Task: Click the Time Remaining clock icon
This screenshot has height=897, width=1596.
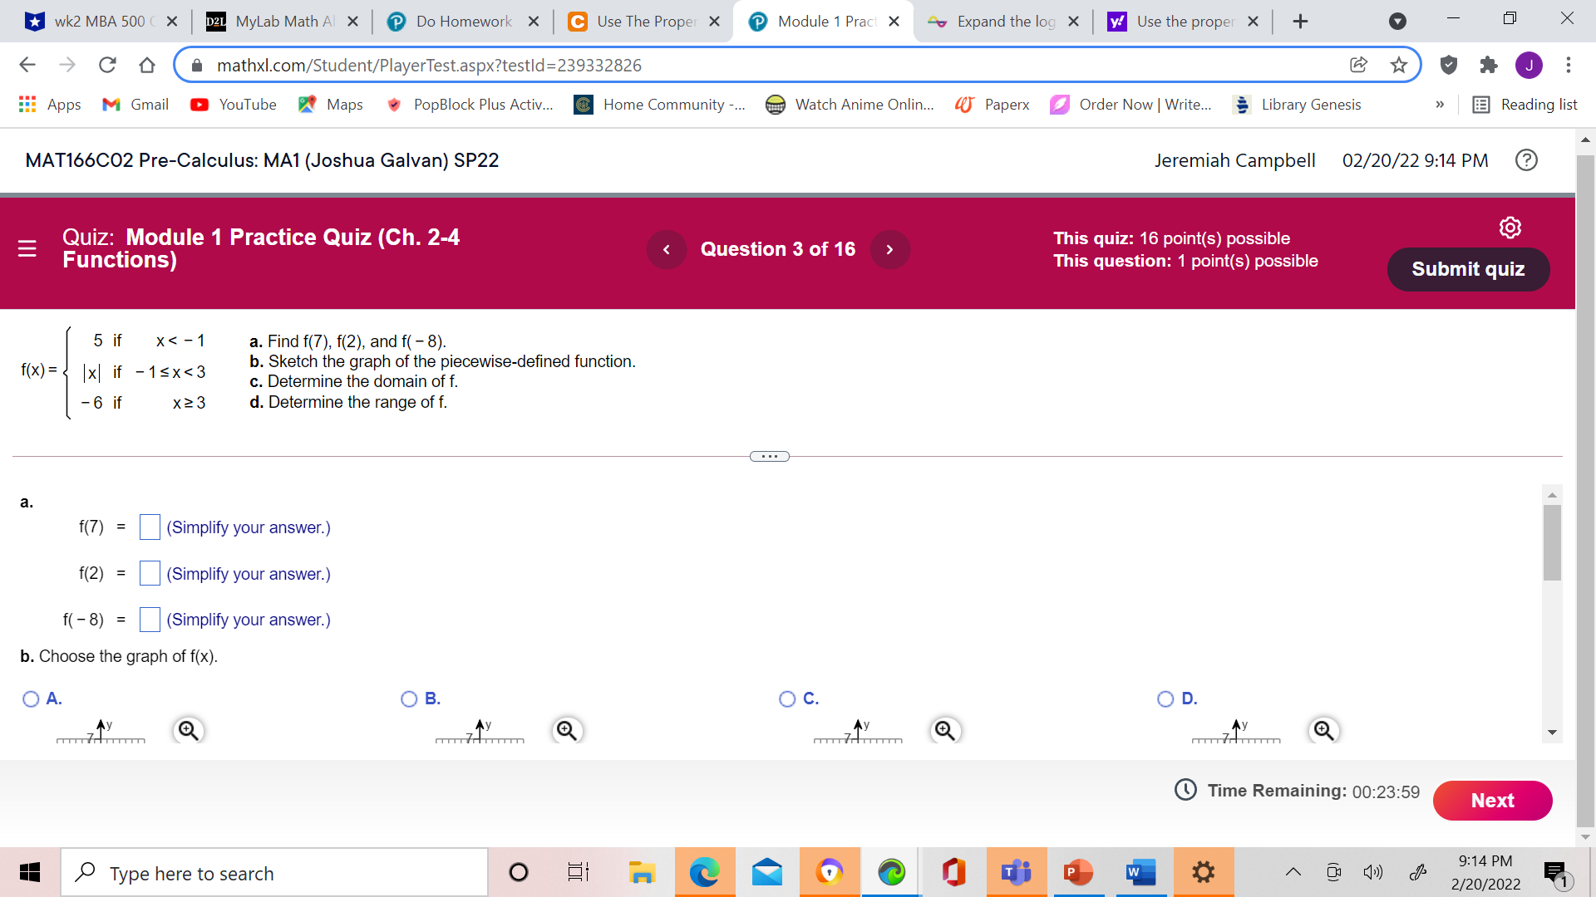Action: pyautogui.click(x=1186, y=790)
